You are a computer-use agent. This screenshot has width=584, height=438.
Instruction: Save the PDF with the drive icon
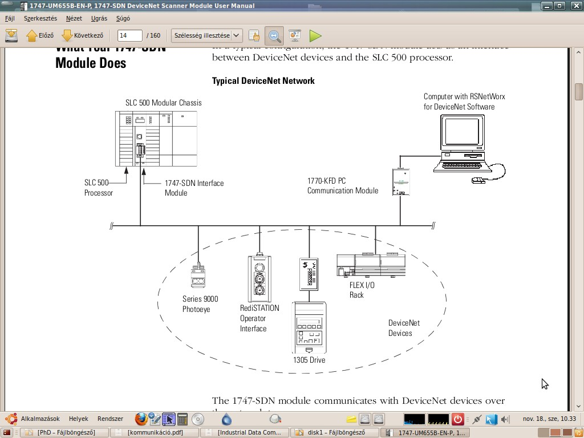coord(11,36)
